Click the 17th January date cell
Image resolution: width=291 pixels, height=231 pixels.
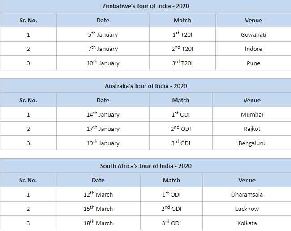coord(103,129)
